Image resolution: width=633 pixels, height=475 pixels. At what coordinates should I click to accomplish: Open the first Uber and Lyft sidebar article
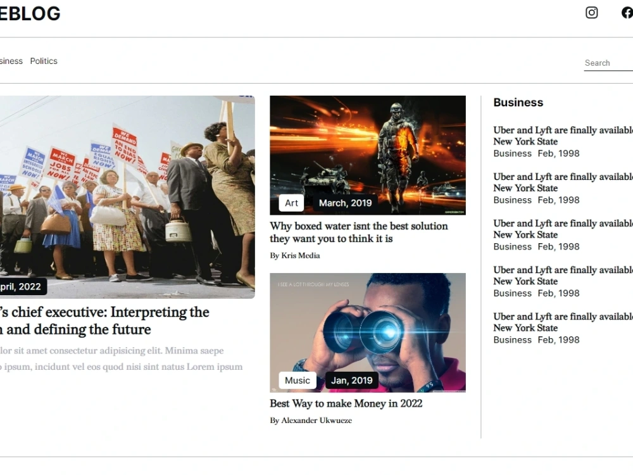click(563, 136)
